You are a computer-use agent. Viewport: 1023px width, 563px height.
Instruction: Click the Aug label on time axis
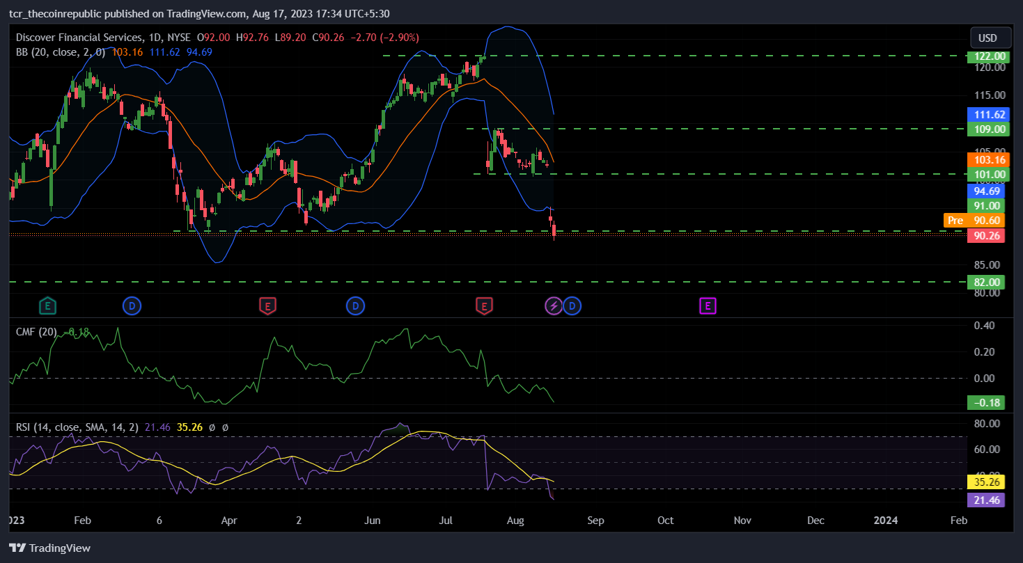515,520
